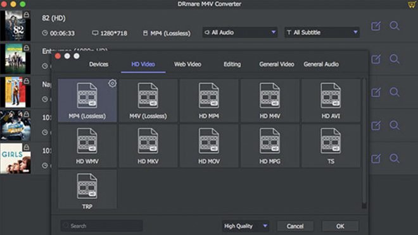Click edit icon for 82 (HD) row
This screenshot has width=418, height=235.
coord(376,26)
